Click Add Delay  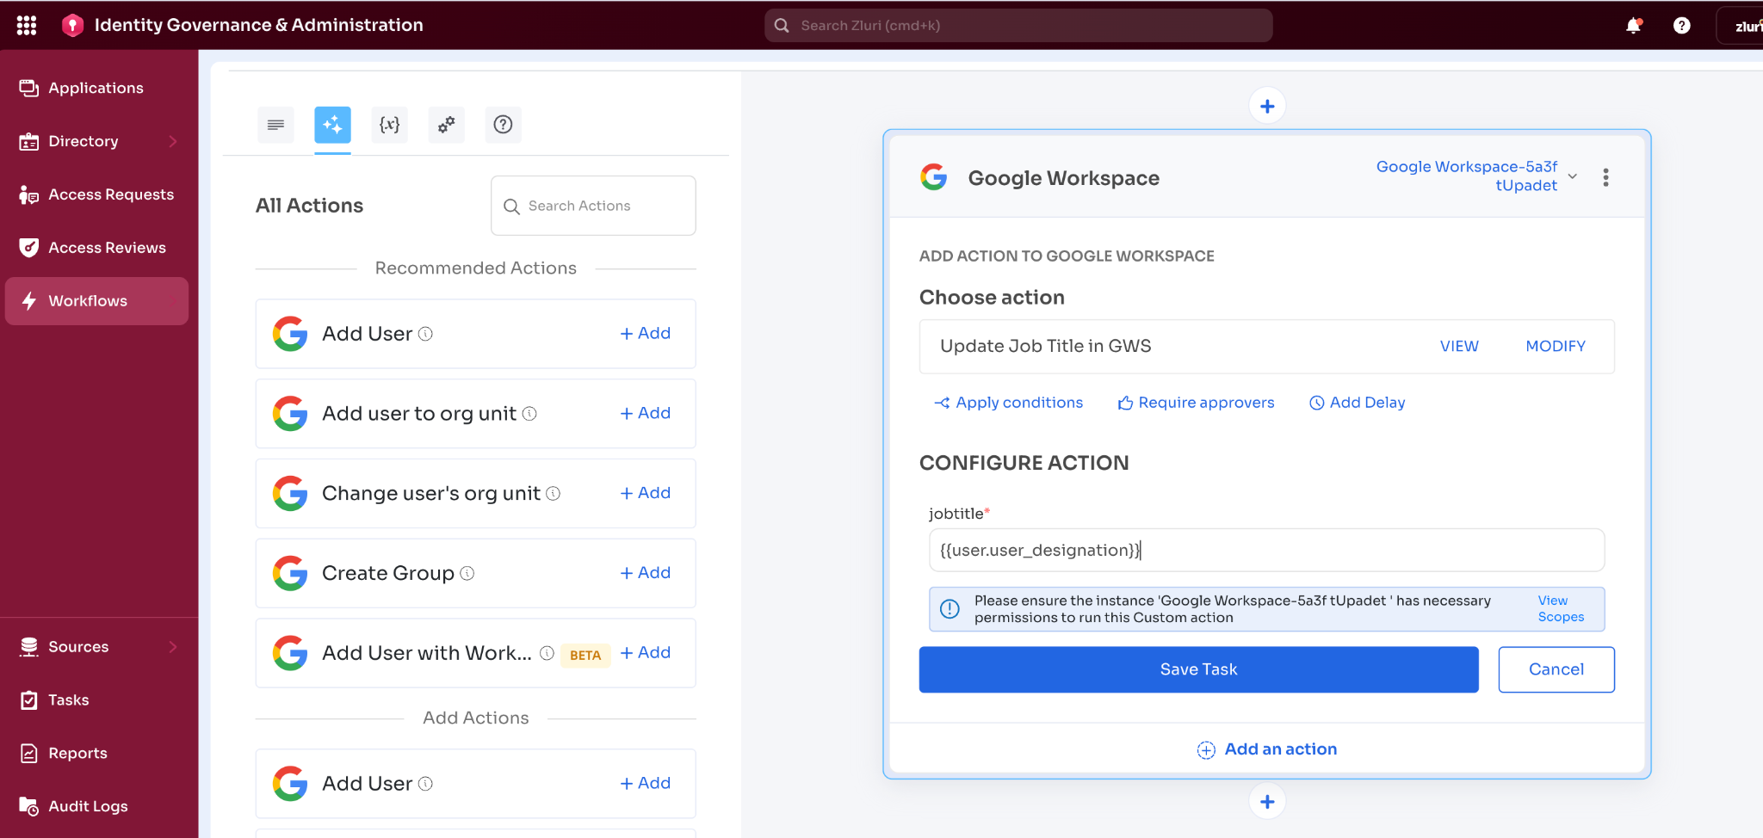pos(1357,403)
